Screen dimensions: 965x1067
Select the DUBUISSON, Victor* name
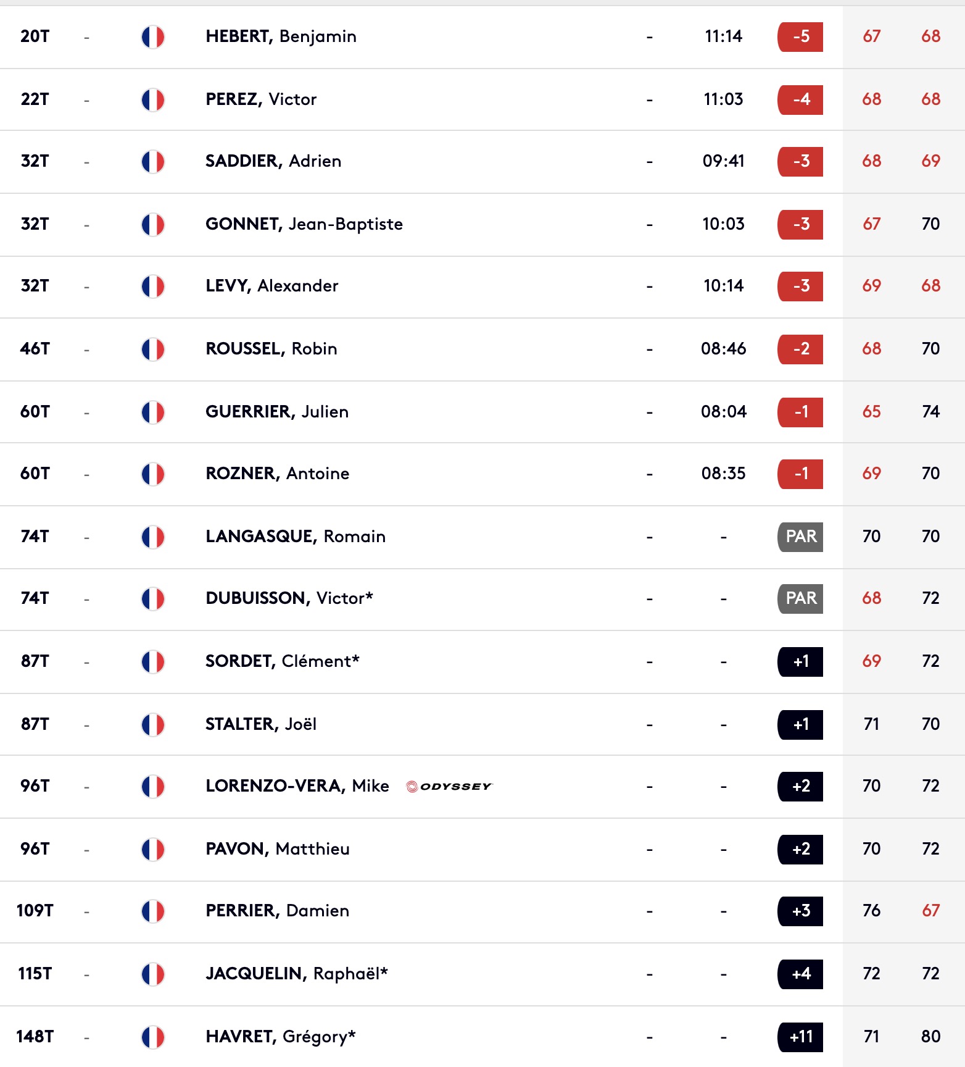point(289,598)
